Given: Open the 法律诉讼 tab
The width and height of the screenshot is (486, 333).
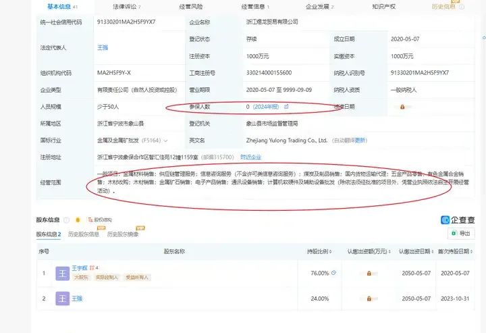Looking at the screenshot, I should (x=126, y=7).
